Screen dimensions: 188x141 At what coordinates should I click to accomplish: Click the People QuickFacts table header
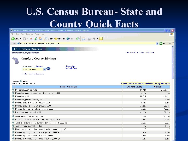point(69,87)
